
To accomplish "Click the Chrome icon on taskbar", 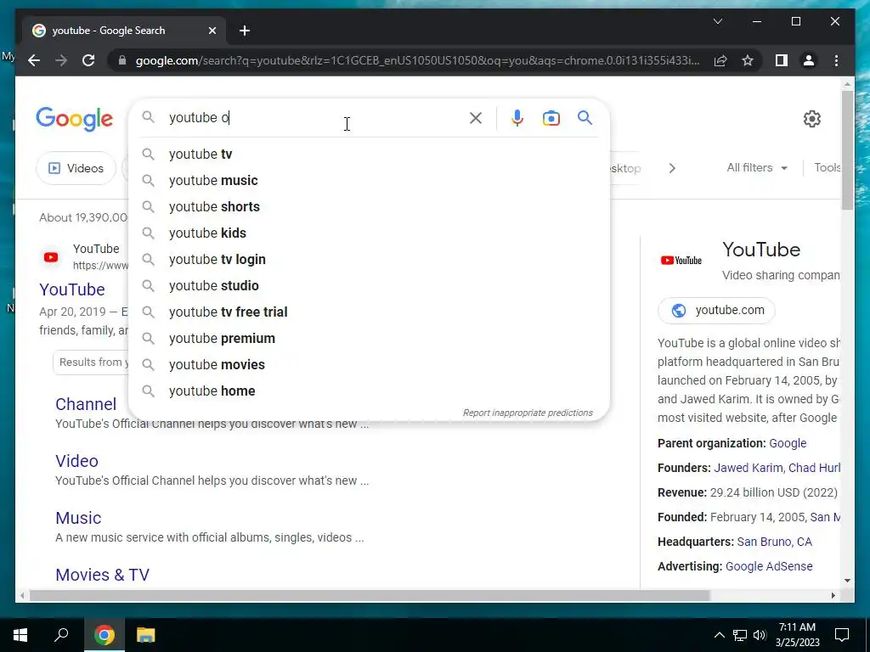I will tap(104, 635).
